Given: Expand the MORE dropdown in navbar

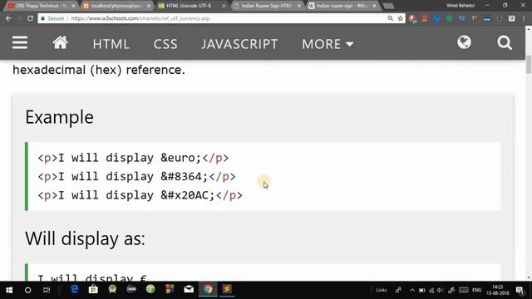Looking at the screenshot, I should point(328,44).
